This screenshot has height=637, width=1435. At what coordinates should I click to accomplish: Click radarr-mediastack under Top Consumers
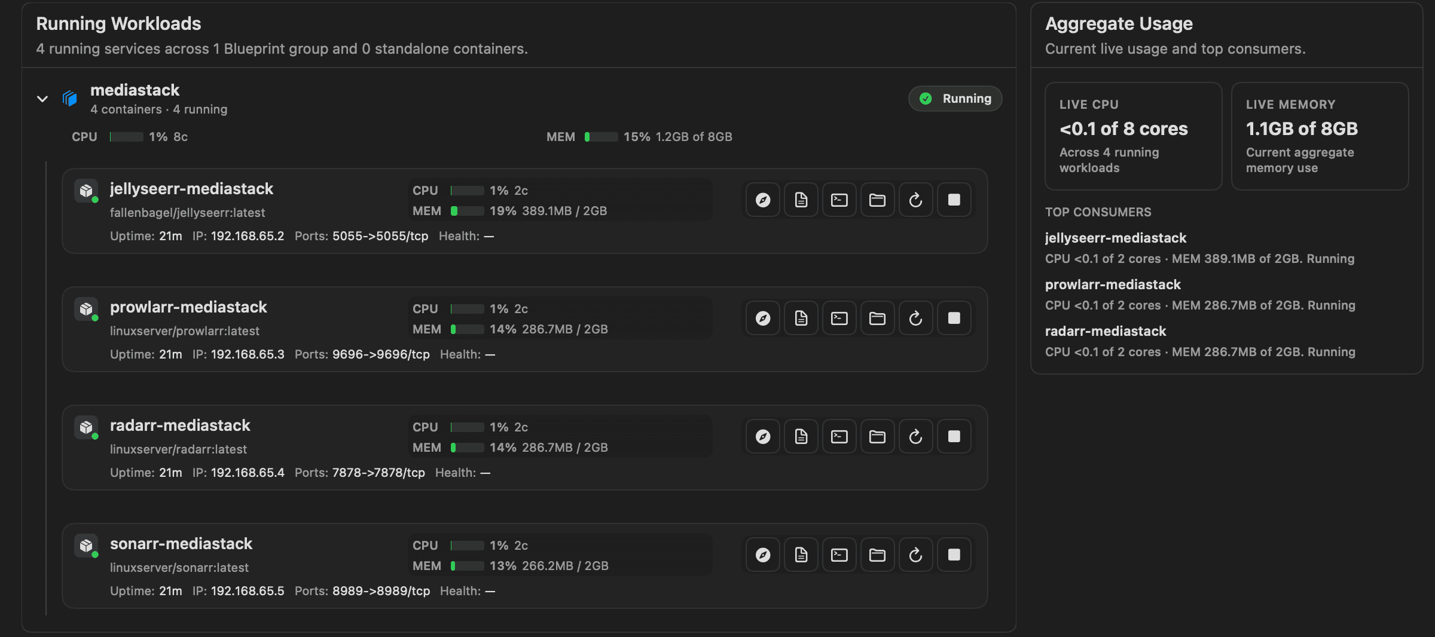click(x=1106, y=331)
